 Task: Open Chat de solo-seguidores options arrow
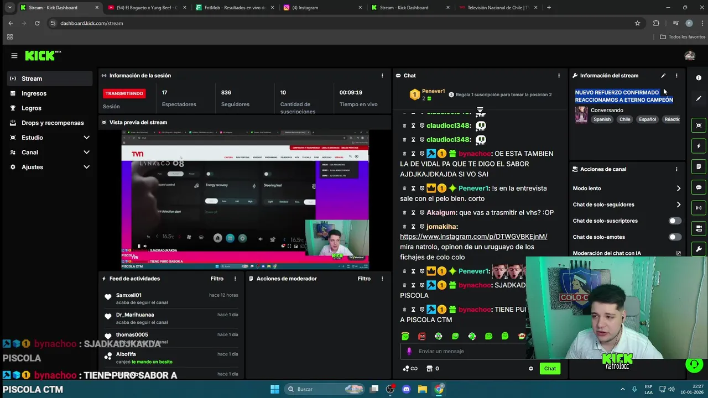click(x=679, y=205)
